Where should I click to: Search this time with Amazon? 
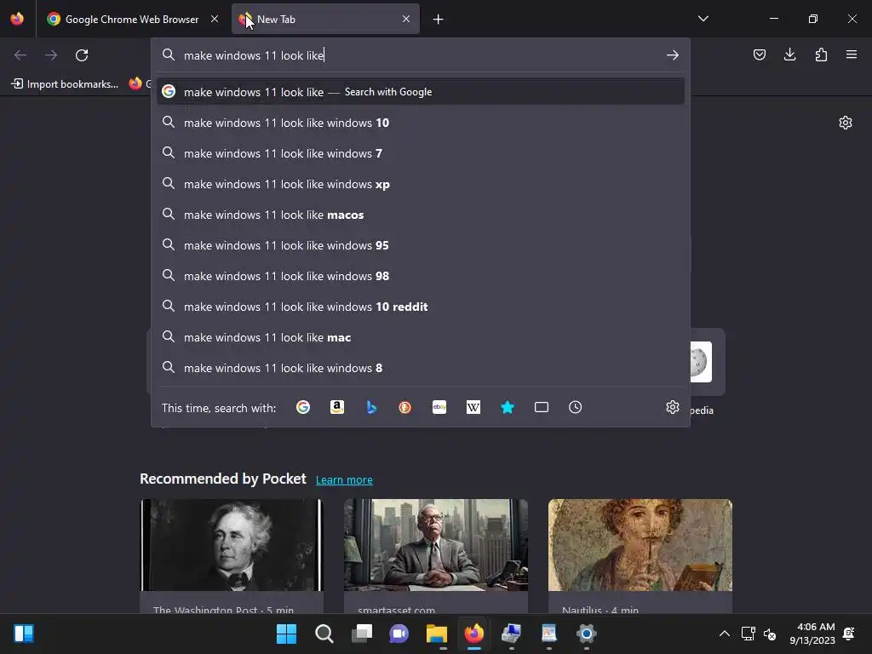point(337,408)
